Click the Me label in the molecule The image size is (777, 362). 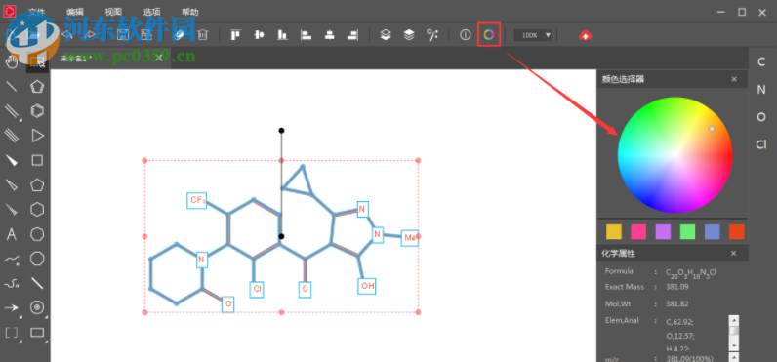[x=410, y=238]
